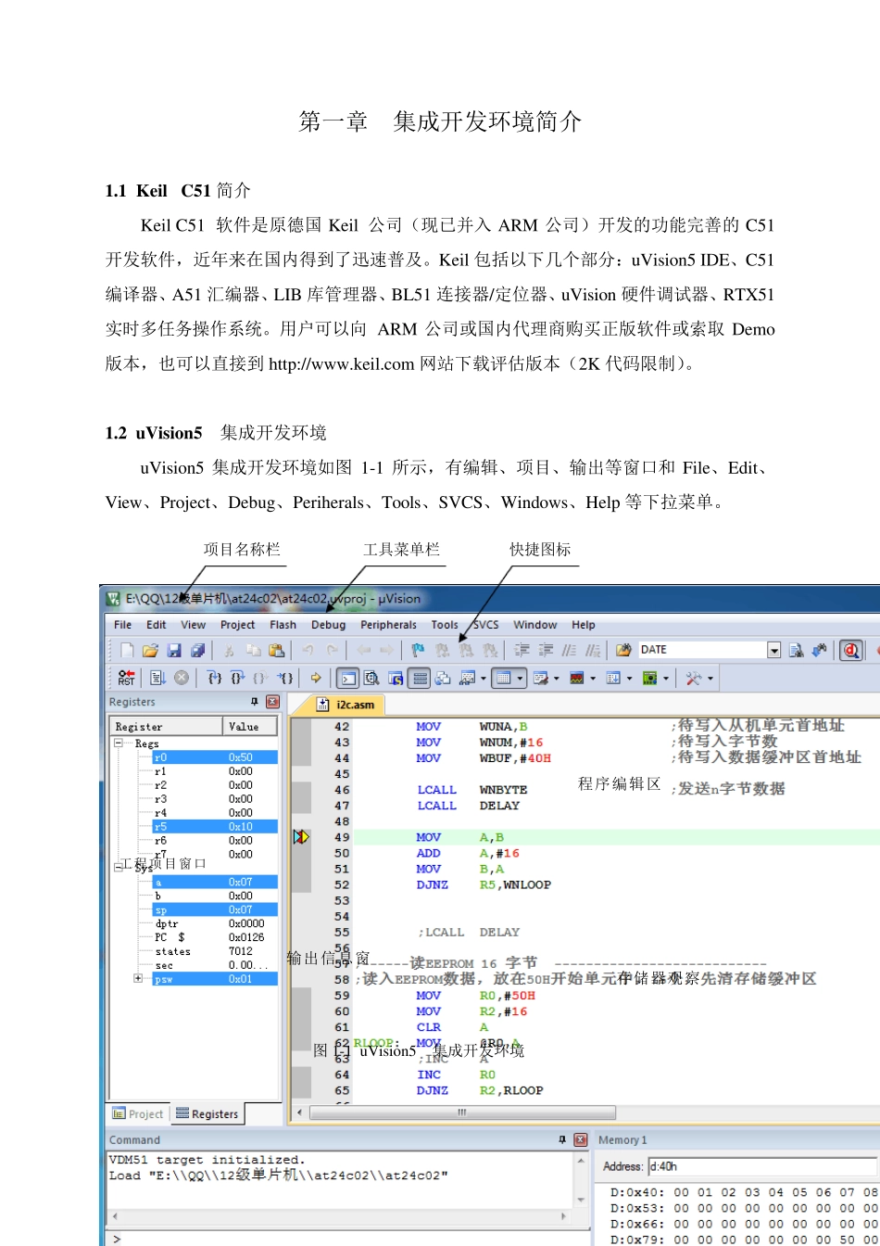The image size is (880, 1246).
Task: Switch to the Registers panel tab
Action: click(x=207, y=1114)
